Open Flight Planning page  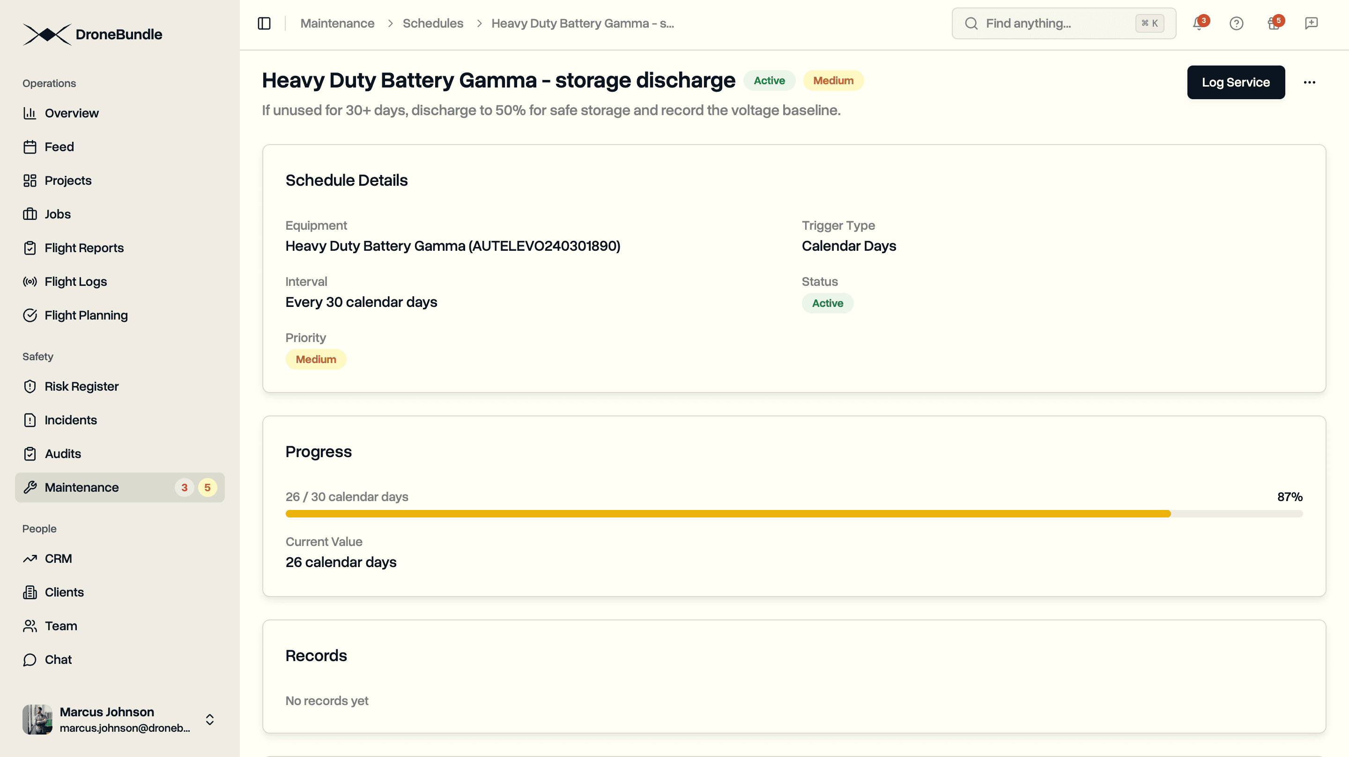click(120, 315)
